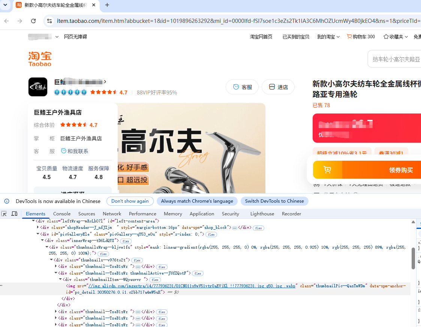The image size is (421, 327).
Task: Click the DevTools banner info icon
Action: (x=7, y=201)
